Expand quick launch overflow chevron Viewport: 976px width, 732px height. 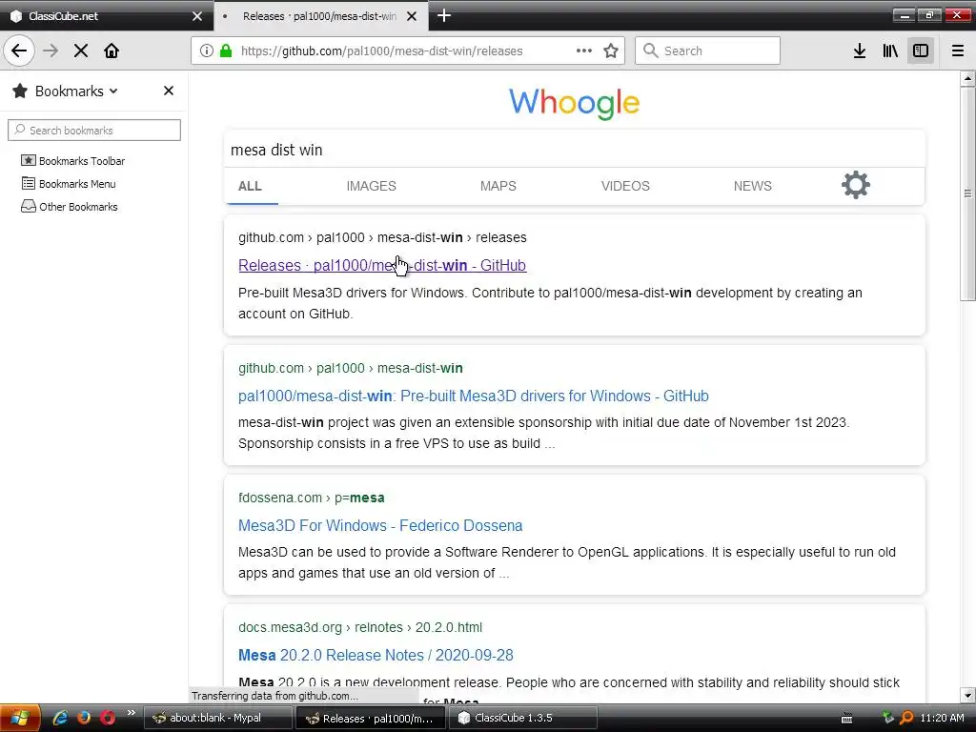[131, 713]
